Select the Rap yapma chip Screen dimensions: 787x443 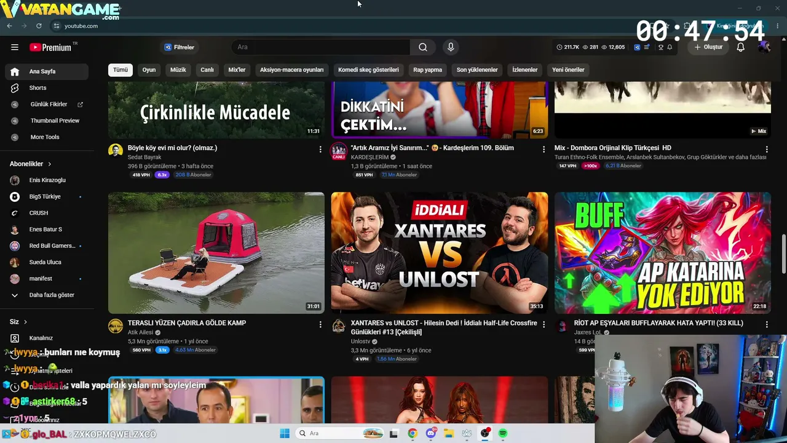click(427, 70)
